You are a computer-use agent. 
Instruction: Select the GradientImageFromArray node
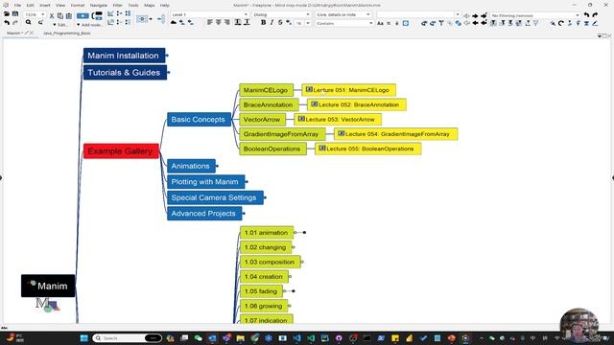click(x=282, y=134)
